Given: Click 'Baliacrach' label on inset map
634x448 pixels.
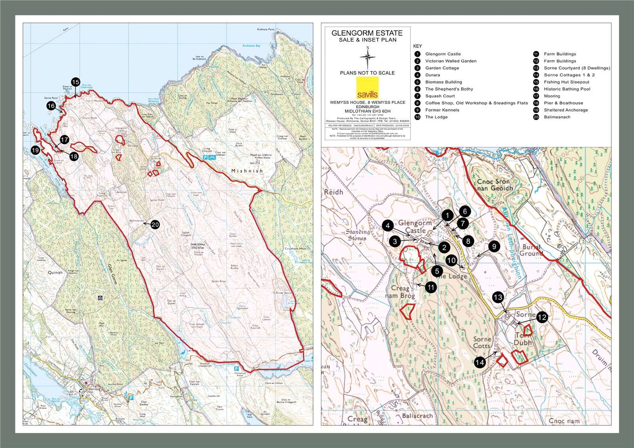Looking at the screenshot, I should 417,416.
